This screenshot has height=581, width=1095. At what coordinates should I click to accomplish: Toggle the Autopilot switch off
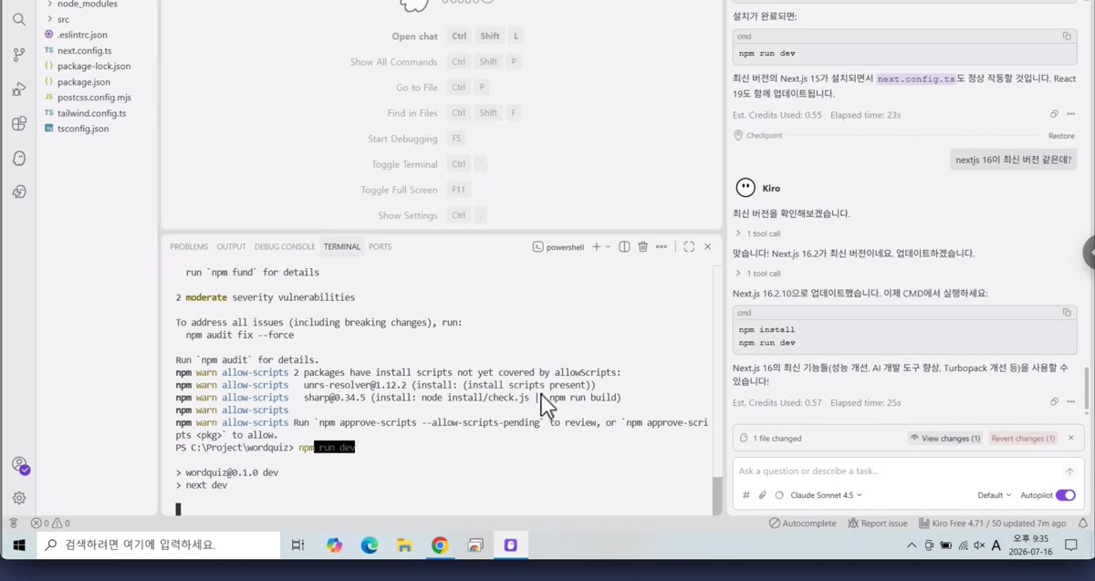point(1066,495)
